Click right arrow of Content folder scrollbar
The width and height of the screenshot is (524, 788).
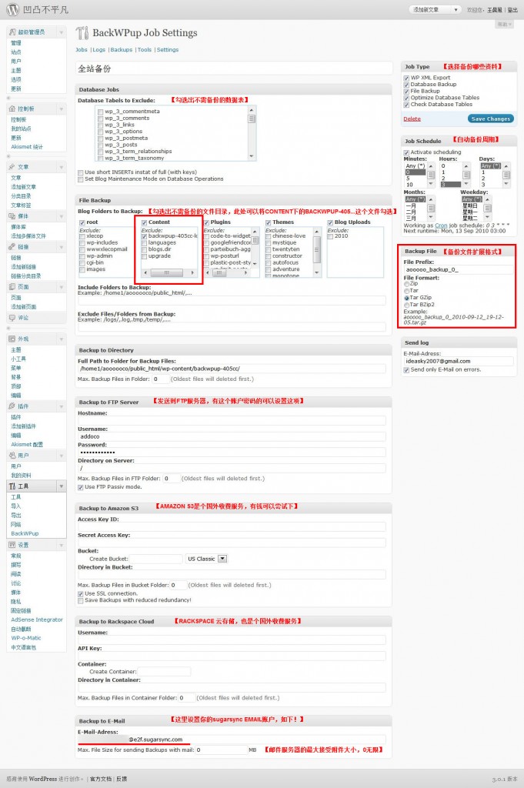click(192, 273)
